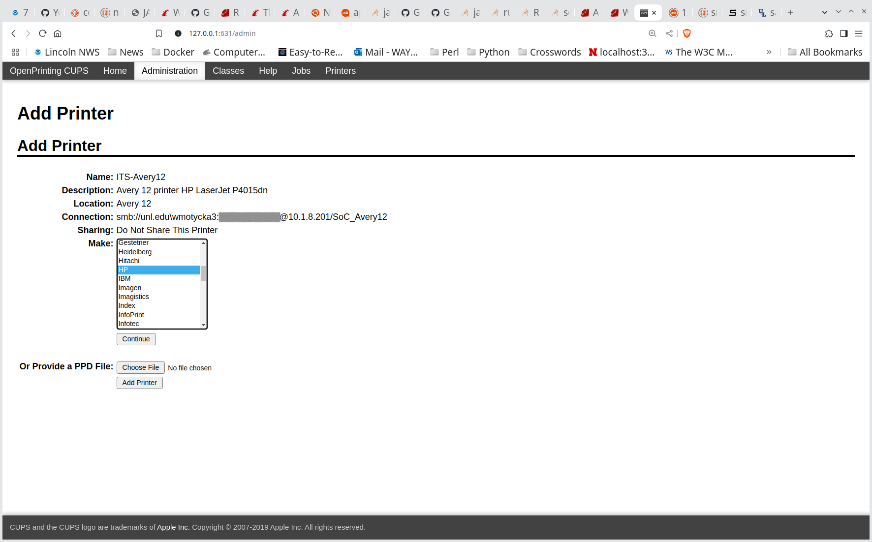Click the Make list scrollbar down arrow
The width and height of the screenshot is (872, 542).
pos(203,325)
